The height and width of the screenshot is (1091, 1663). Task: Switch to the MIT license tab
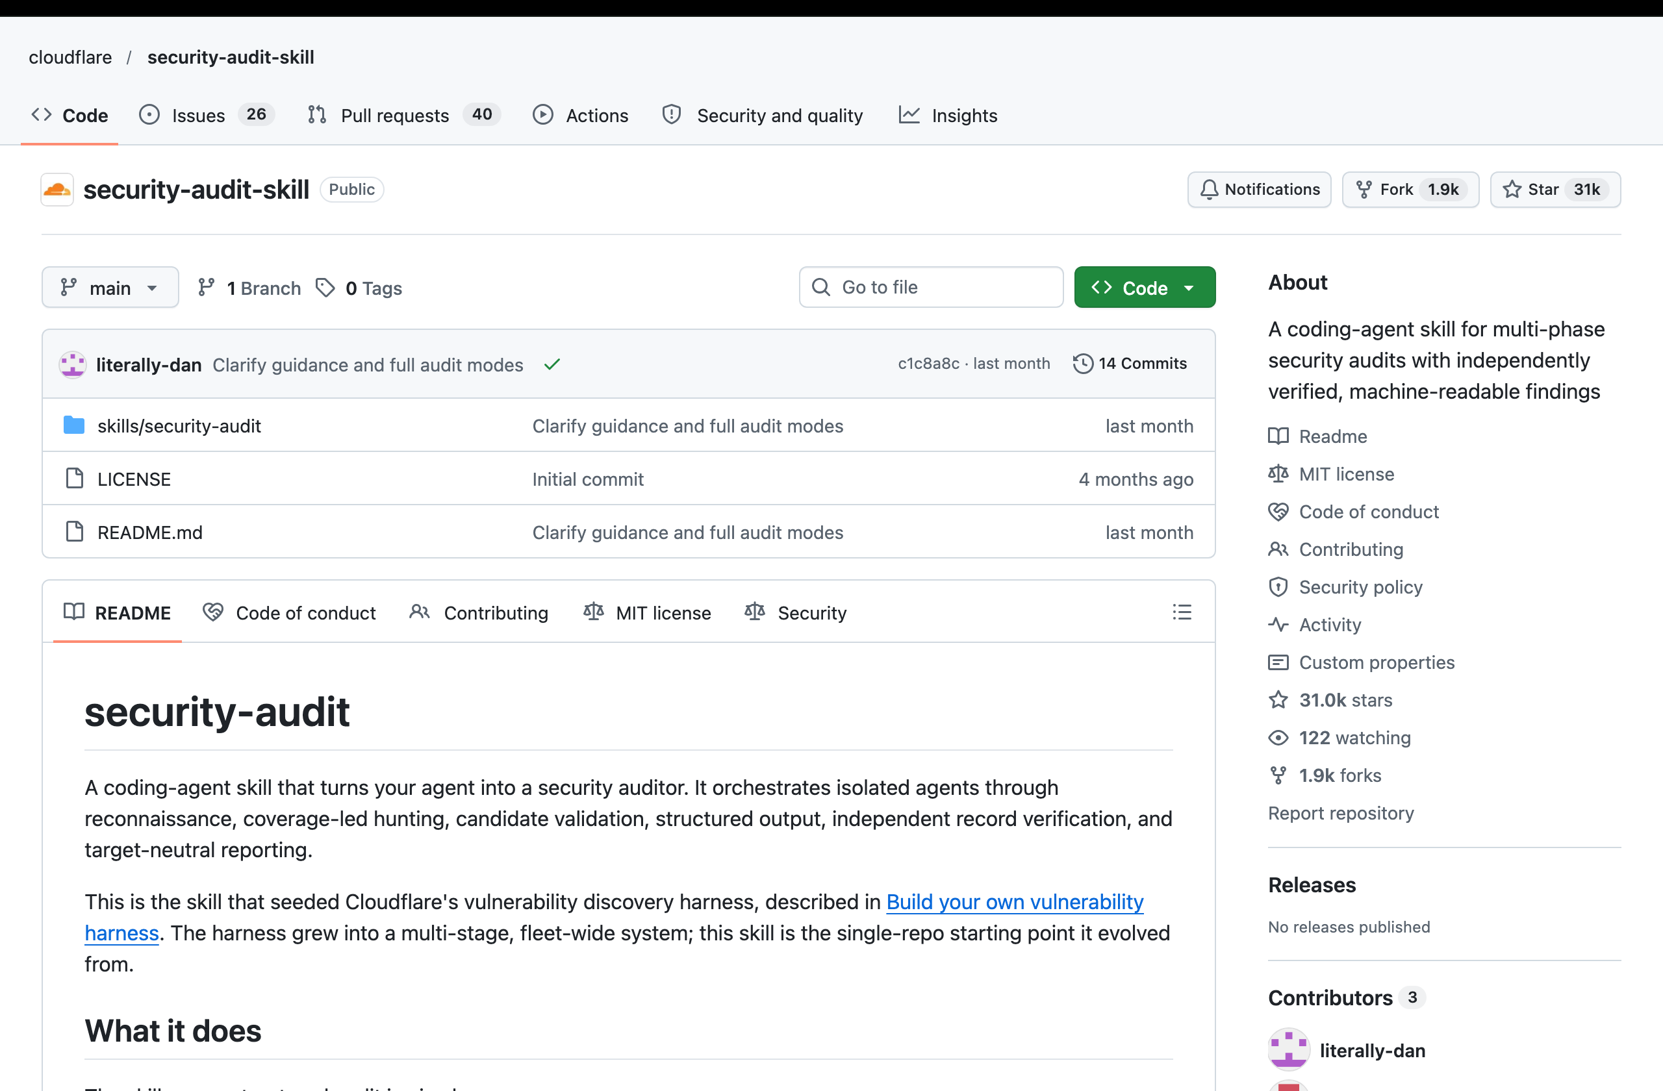click(x=647, y=612)
